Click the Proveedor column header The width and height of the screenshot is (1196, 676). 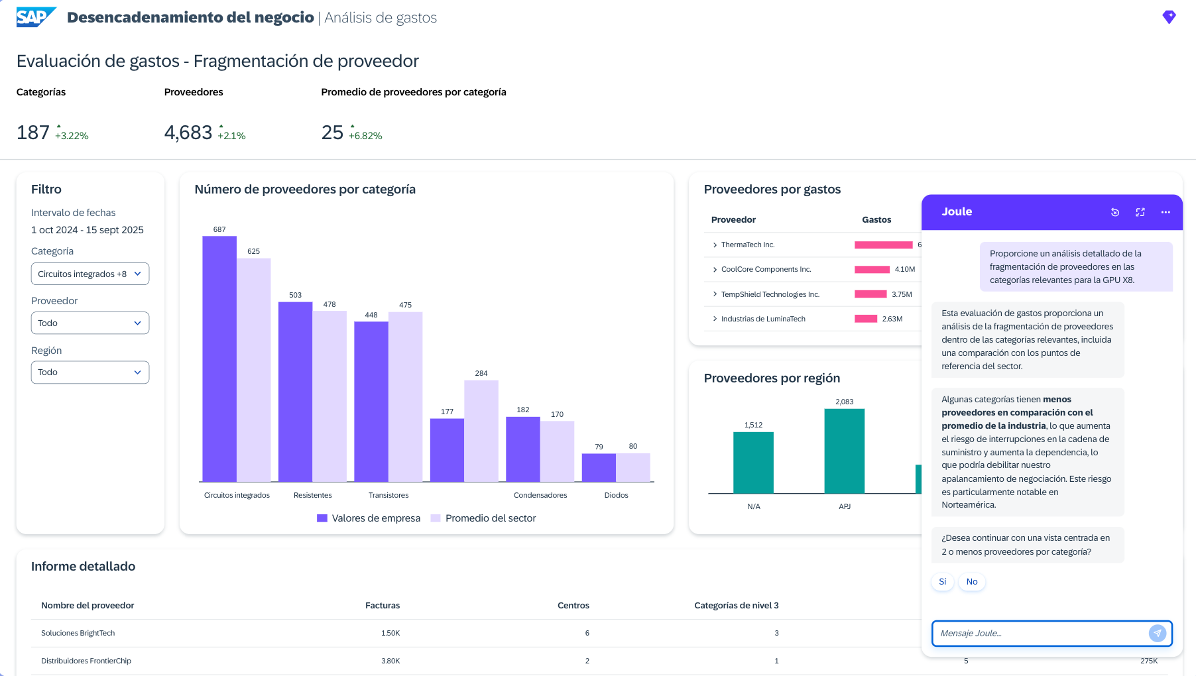tap(733, 219)
